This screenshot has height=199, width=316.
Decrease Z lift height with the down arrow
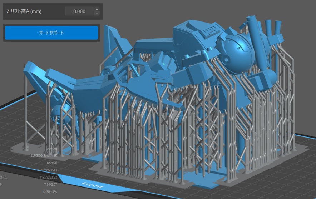pos(97,14)
